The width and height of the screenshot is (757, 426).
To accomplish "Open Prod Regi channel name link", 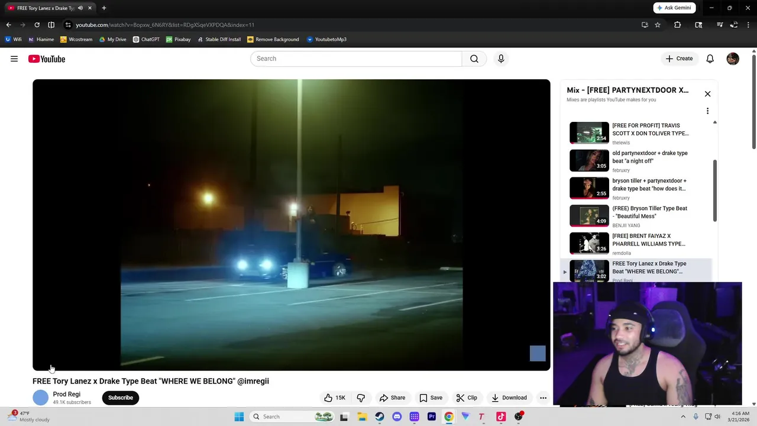I will (x=67, y=394).
